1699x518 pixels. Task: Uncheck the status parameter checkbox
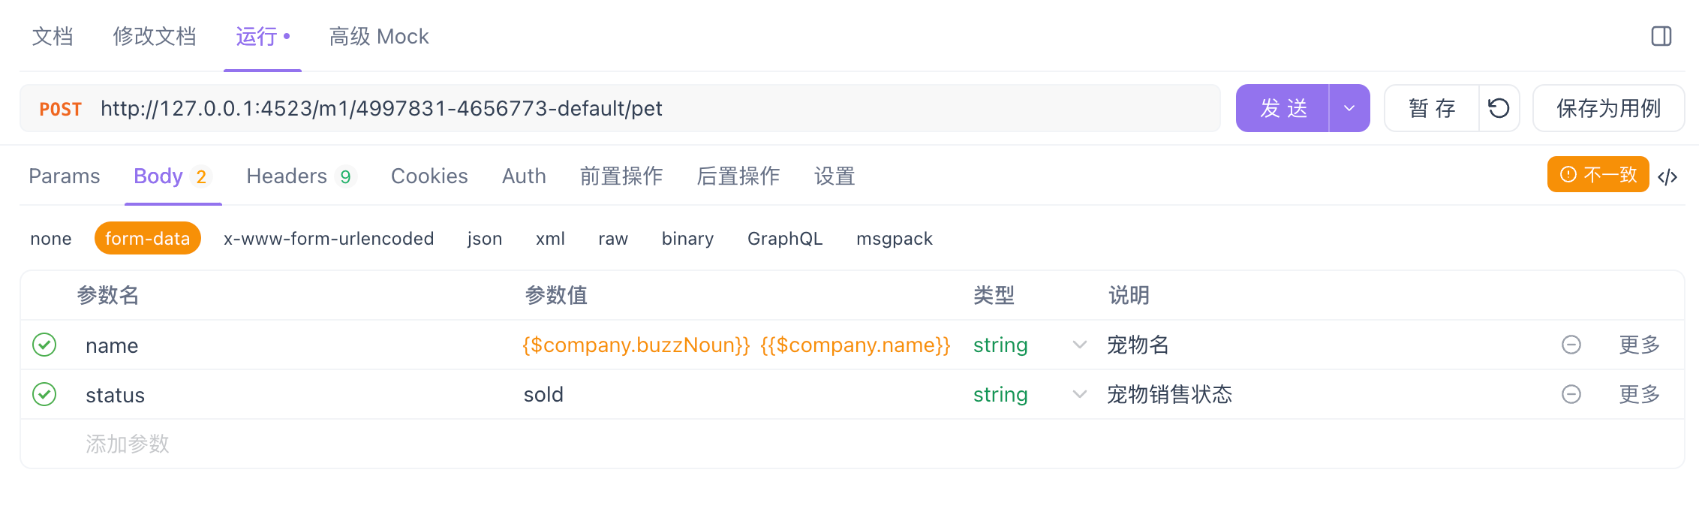point(45,394)
